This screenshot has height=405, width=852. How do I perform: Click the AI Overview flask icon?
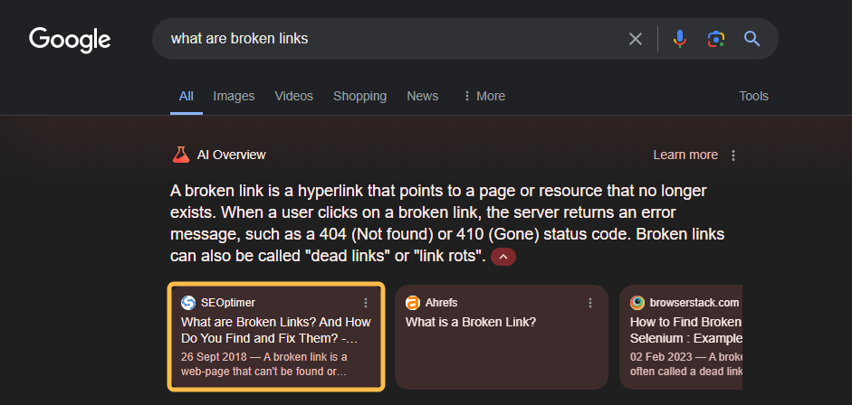click(181, 155)
